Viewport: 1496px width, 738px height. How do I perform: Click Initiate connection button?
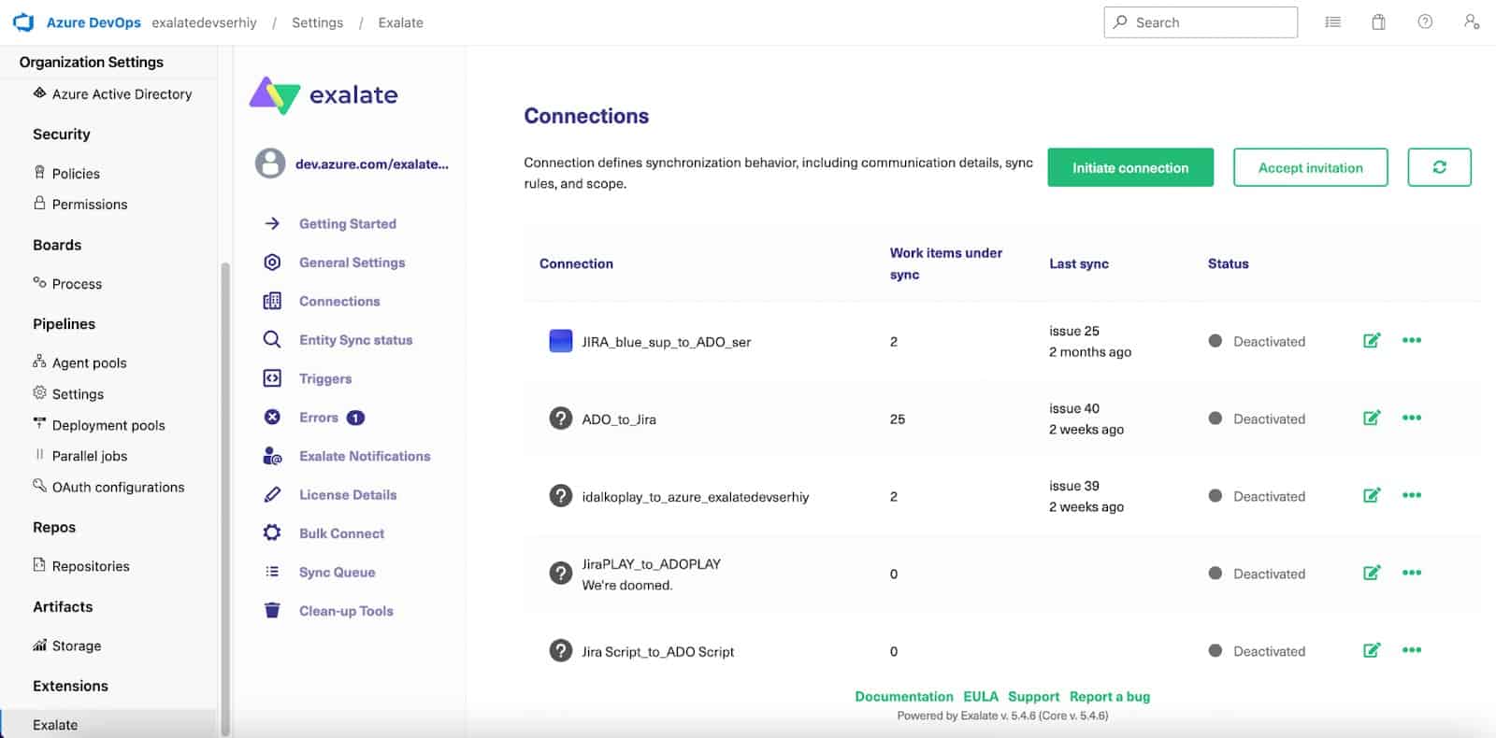coord(1130,167)
